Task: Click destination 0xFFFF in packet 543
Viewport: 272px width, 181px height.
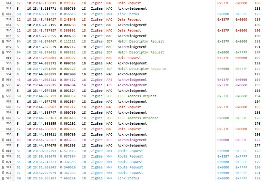Action: [x=241, y=14]
